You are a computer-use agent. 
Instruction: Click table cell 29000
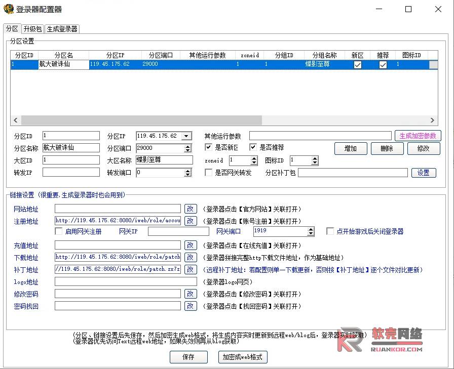coord(161,64)
